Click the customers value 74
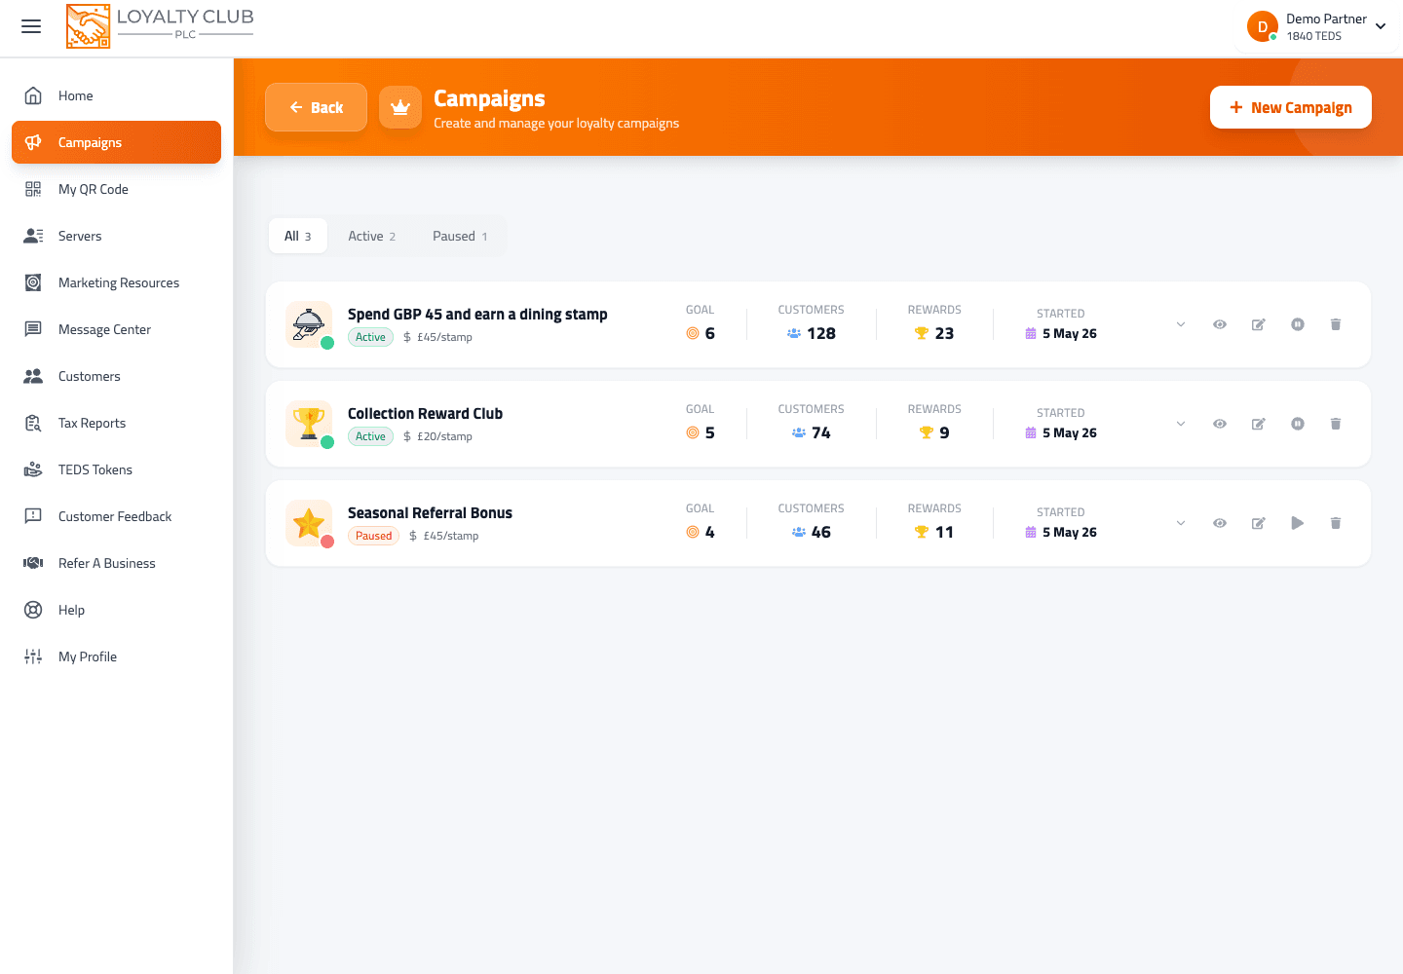Screen dimensions: 1403x974 point(821,432)
